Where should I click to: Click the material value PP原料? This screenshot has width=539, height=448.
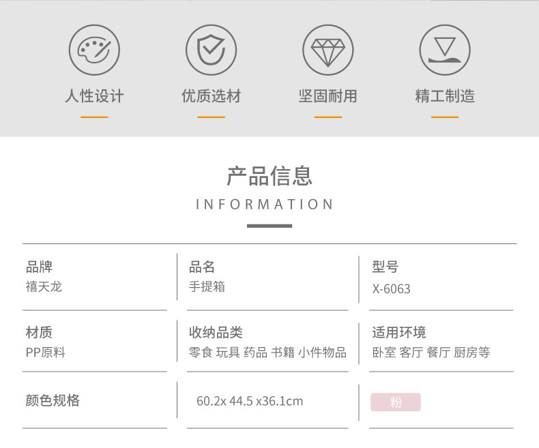pos(46,353)
